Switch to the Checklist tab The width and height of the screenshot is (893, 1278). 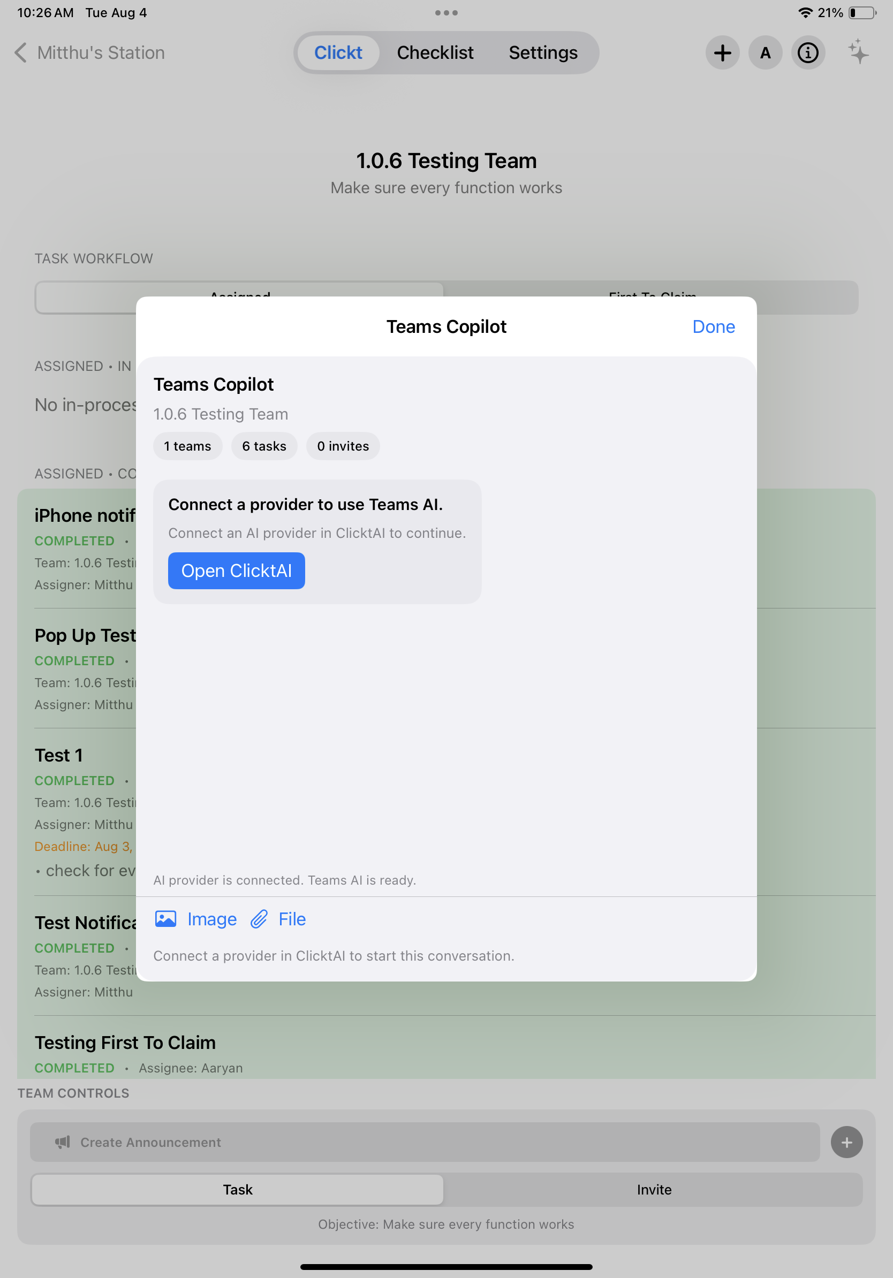[435, 53]
